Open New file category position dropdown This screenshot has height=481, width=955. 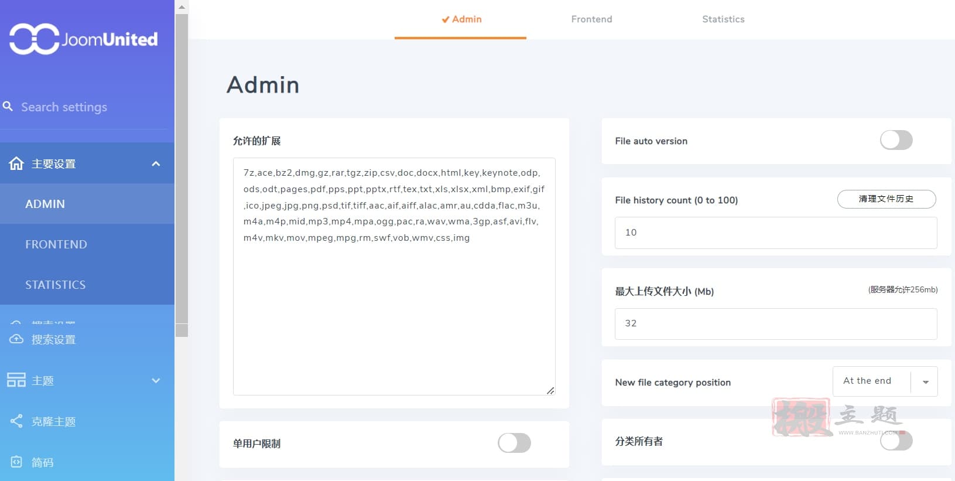click(x=885, y=381)
